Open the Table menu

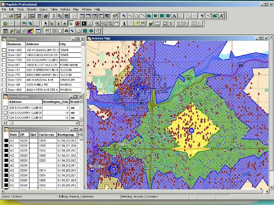coord(54,9)
